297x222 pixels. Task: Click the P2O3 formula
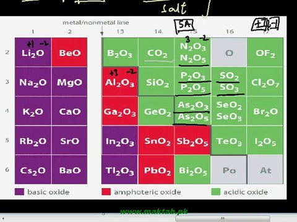point(192,76)
